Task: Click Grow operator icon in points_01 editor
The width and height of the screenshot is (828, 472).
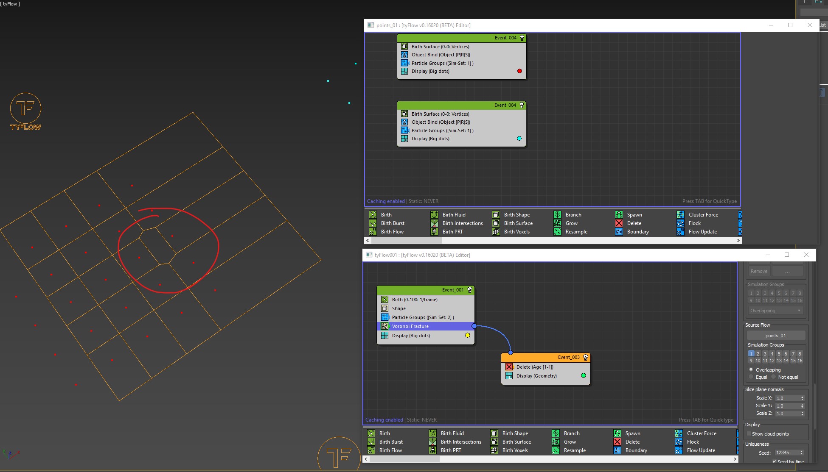Action: click(557, 223)
